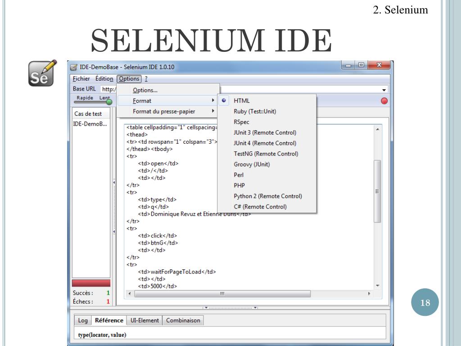Click the <td>type</td> source line
Image resolution: width=461 pixels, height=346 pixels.
pyautogui.click(x=157, y=200)
